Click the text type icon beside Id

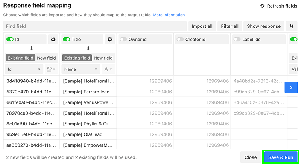tap(51, 69)
